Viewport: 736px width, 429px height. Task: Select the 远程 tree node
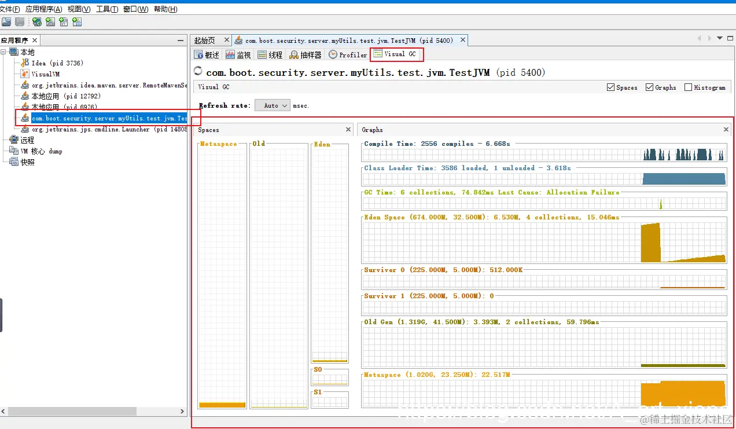(27, 140)
